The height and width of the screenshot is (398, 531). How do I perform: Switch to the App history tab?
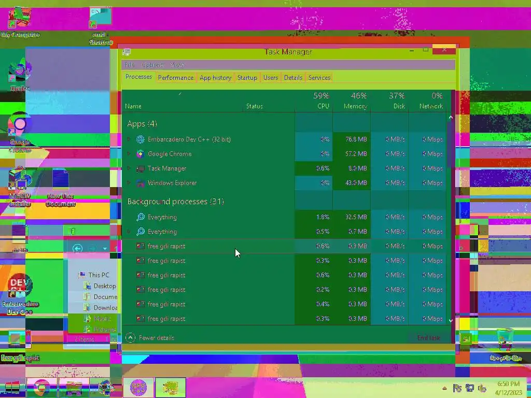tap(215, 78)
